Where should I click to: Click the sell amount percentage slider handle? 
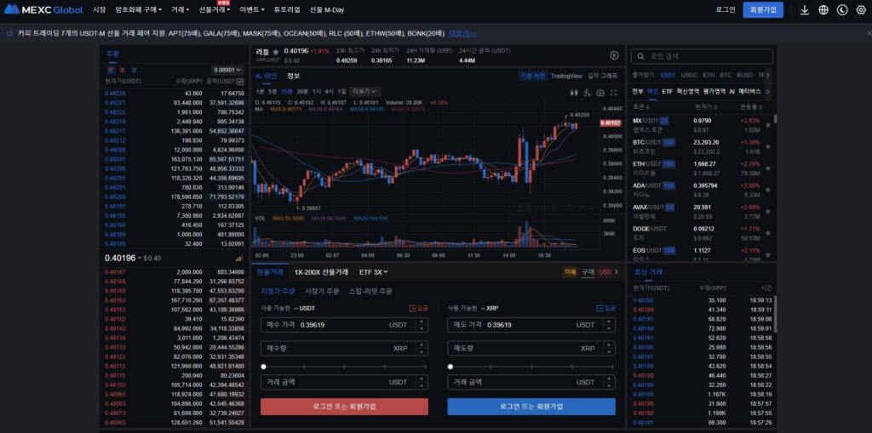(x=450, y=367)
